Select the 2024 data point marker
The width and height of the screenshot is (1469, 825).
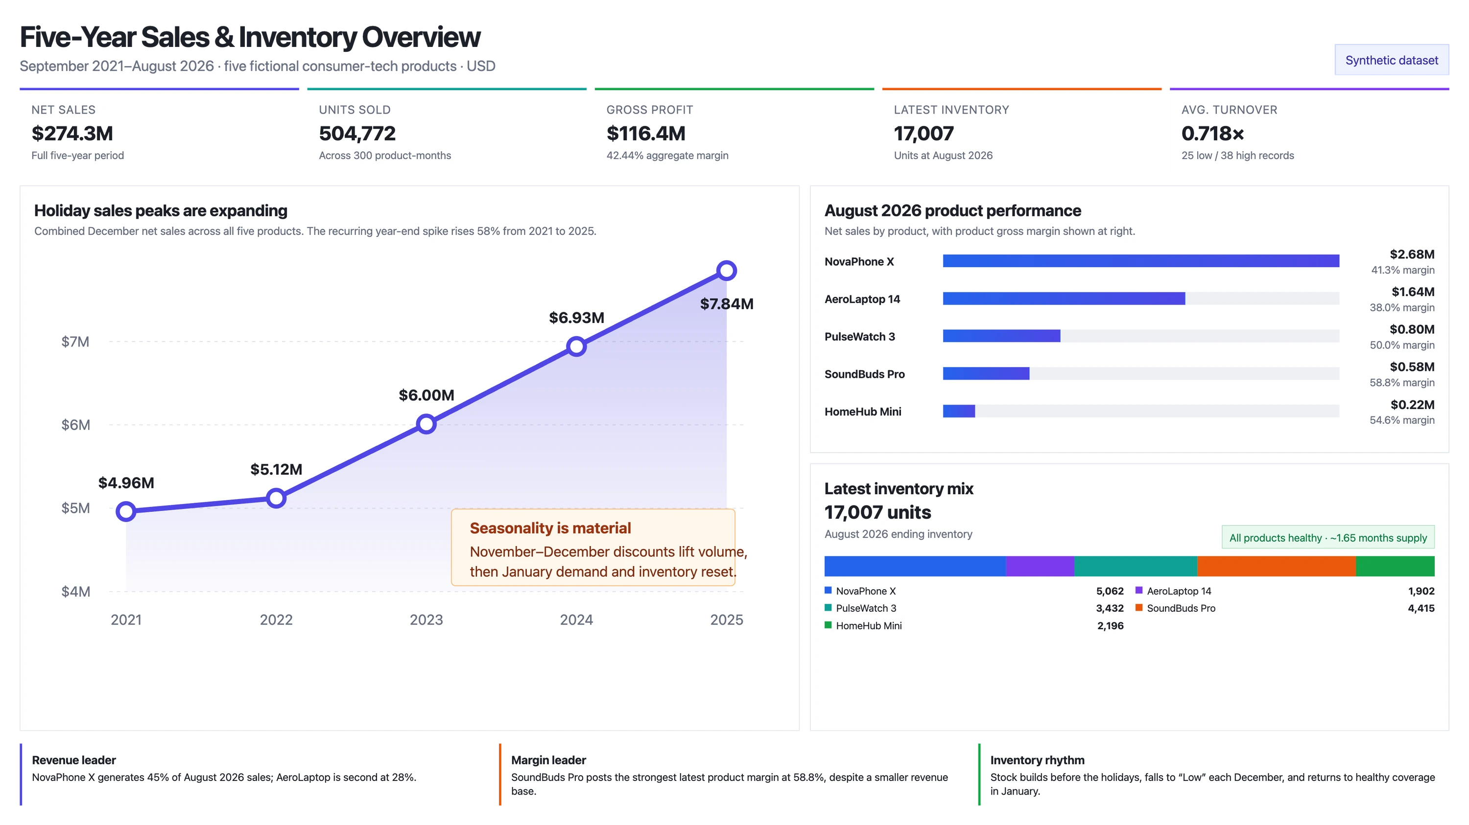point(576,346)
